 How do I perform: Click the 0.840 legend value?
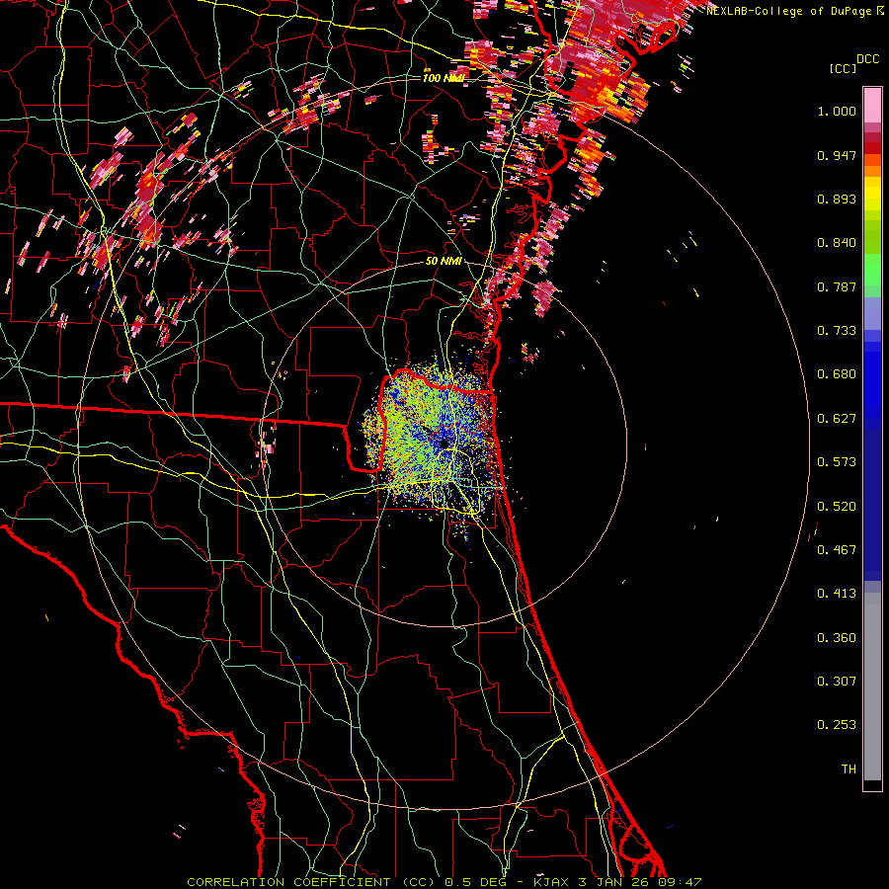point(837,243)
